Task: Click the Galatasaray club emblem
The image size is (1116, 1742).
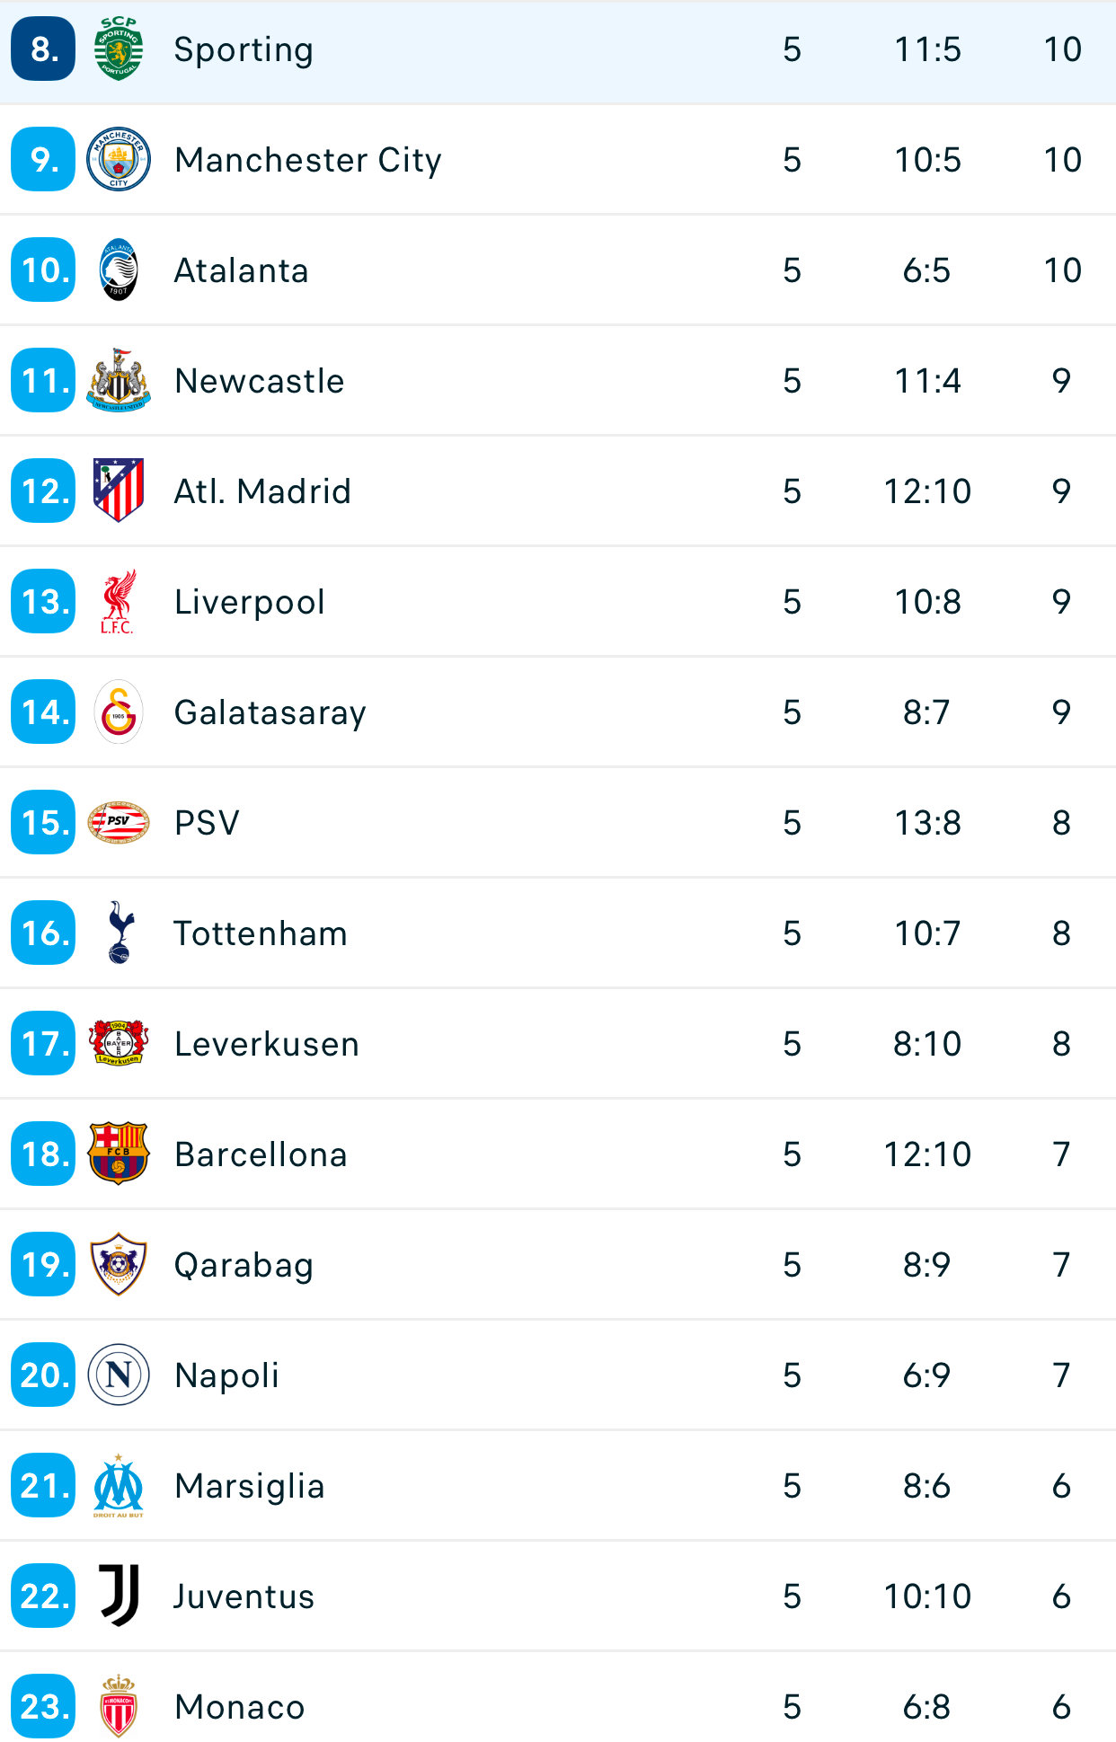Action: 119,712
